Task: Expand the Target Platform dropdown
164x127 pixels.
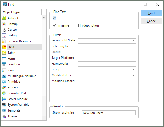Action: tap(107, 58)
